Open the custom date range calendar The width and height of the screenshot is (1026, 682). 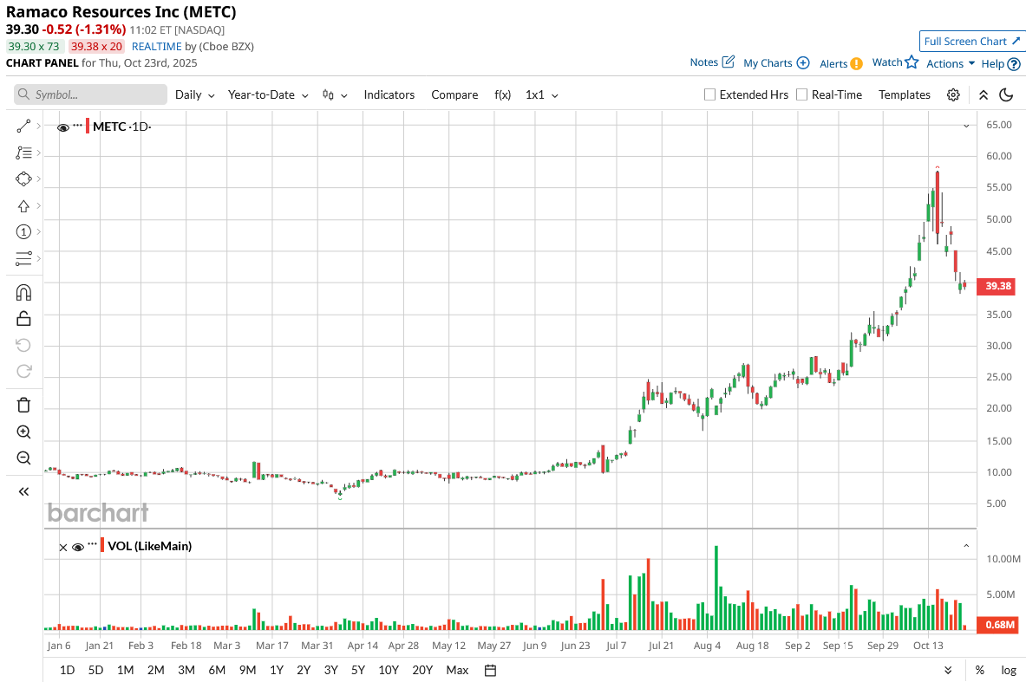491,670
